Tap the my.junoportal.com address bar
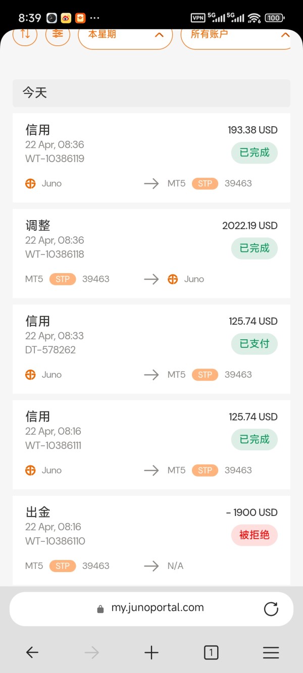 [x=151, y=608]
